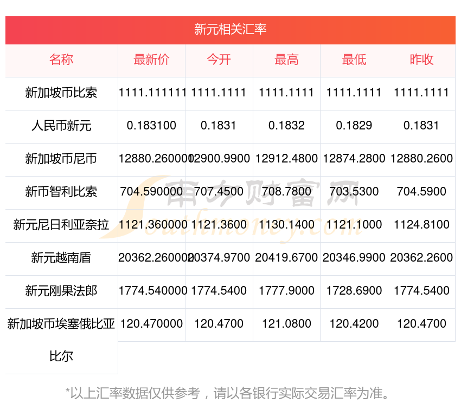Image resolution: width=461 pixels, height=410 pixels.
Task: Click latest price 0.183100 for 人民币新元
Action: (x=151, y=126)
